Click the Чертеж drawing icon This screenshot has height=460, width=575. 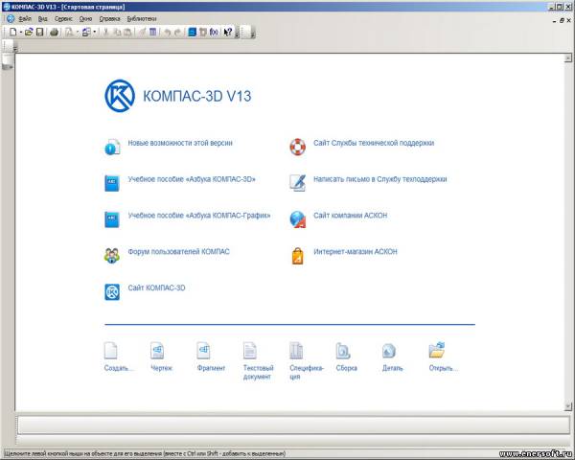point(157,351)
